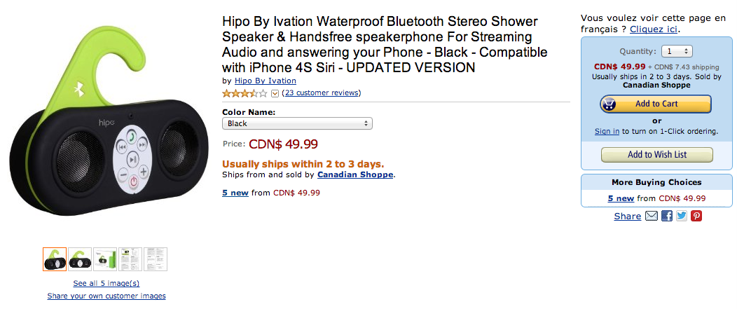Viewport: 737px width, 309px height.
Task: Select the second product thumbnail
Action: point(80,259)
